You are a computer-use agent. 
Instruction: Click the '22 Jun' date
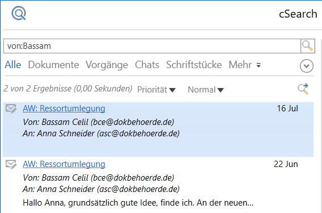pos(286,164)
